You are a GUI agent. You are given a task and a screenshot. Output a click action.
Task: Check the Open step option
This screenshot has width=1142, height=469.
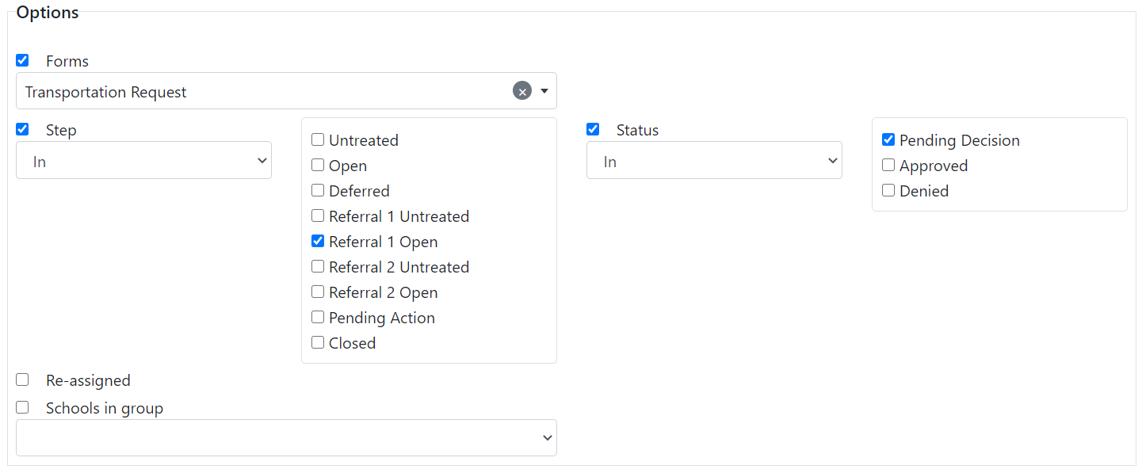[318, 164]
